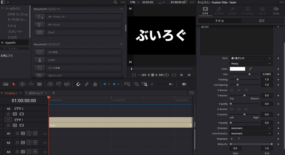Click the Overwrite Clip icon in timeline toolbar
285x155 pixels.
[x=59, y=84]
